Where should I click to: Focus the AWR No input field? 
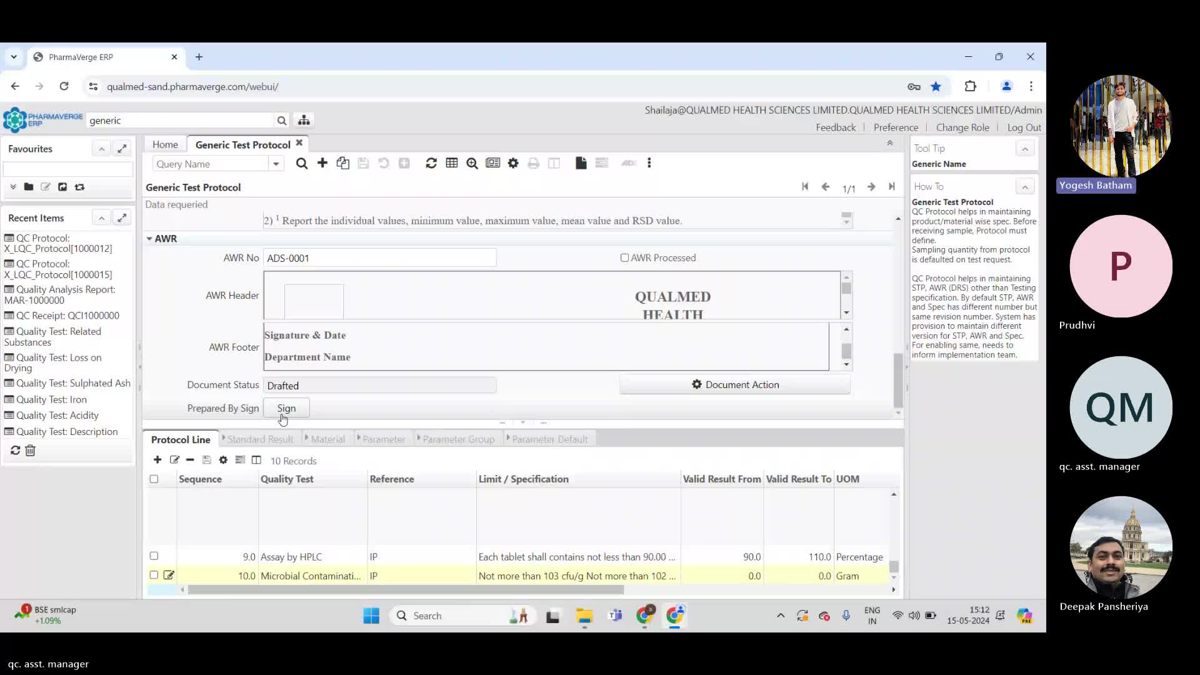[x=380, y=258]
